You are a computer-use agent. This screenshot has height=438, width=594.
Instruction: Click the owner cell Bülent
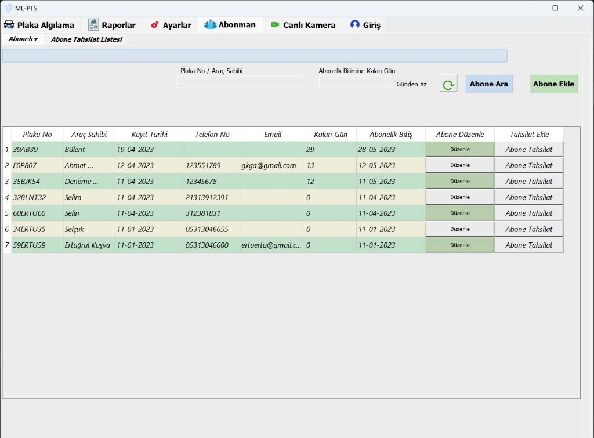89,149
